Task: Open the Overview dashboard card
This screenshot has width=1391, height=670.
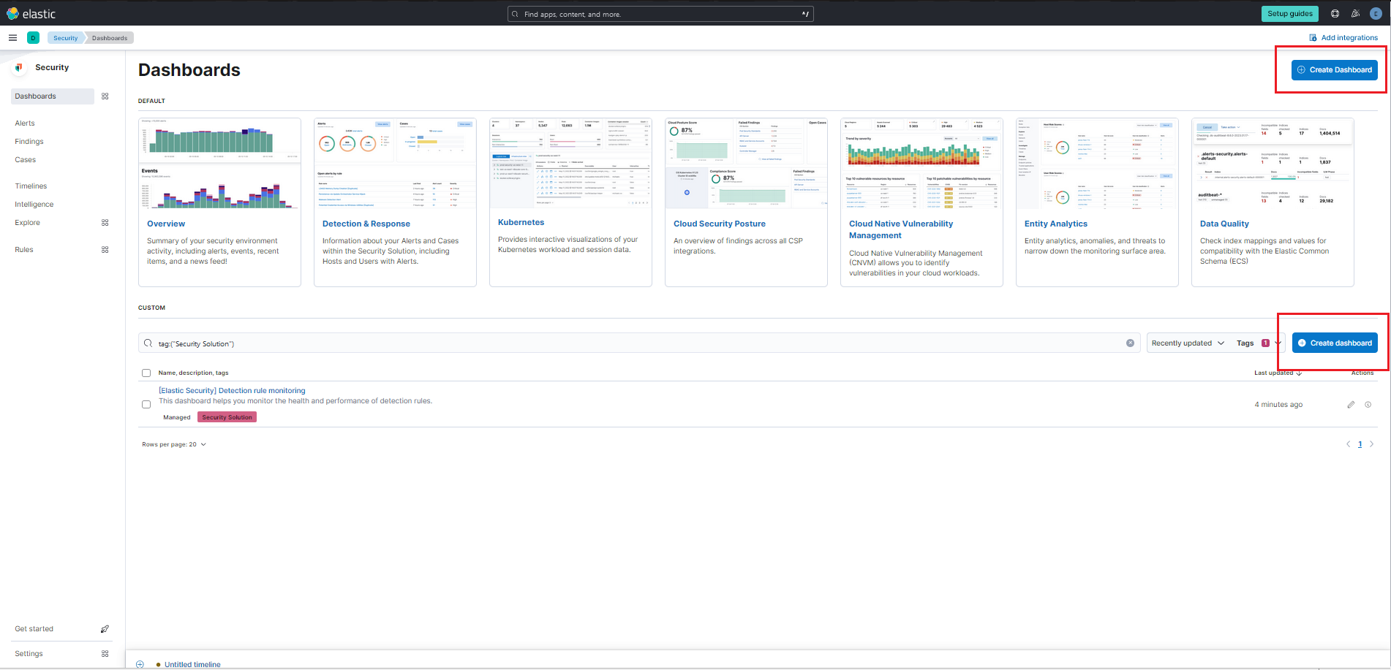Action: coord(219,202)
